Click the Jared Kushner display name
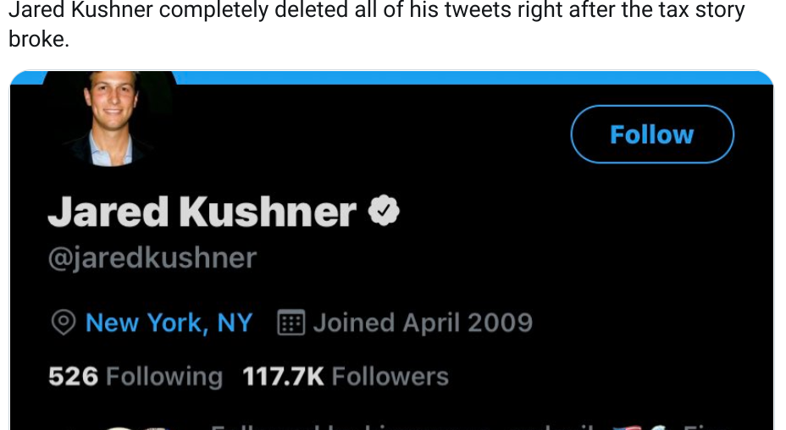Viewport: 786px width, 430px height. click(x=202, y=212)
